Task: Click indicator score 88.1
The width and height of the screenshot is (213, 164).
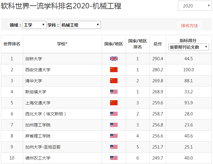Action: pos(189,81)
